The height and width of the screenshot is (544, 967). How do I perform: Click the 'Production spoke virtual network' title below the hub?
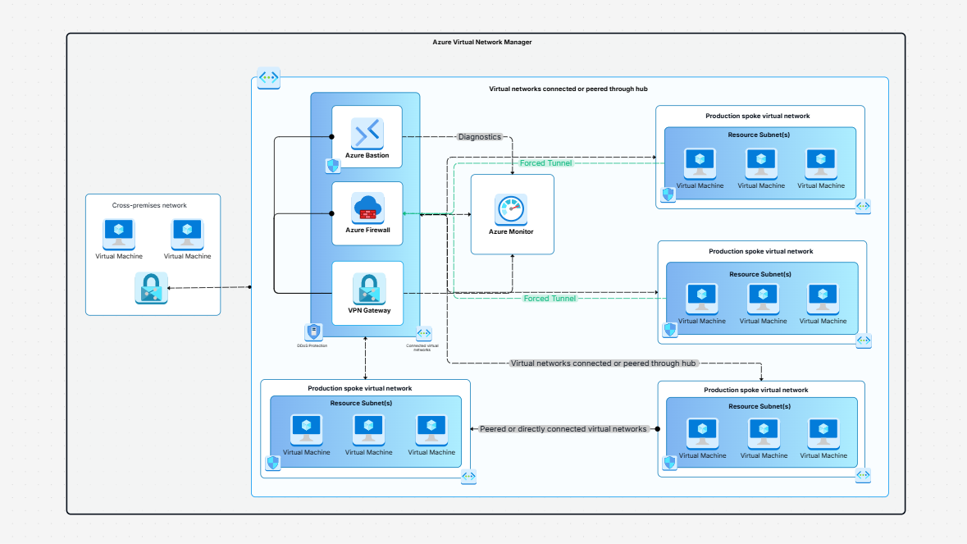(x=359, y=388)
